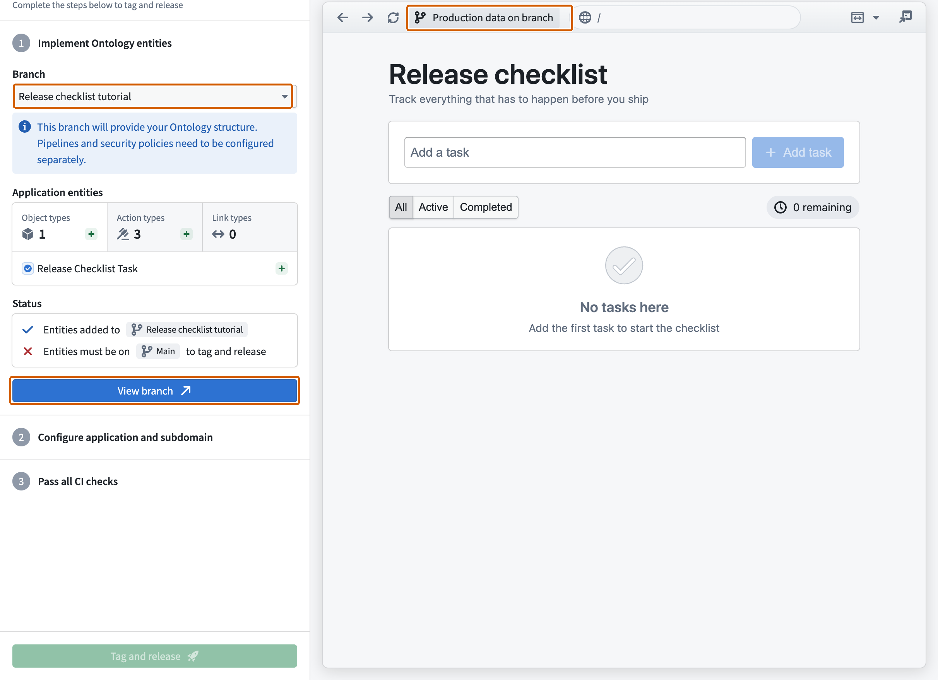The image size is (938, 680).
Task: Focus the Add a task input field
Action: click(x=575, y=152)
